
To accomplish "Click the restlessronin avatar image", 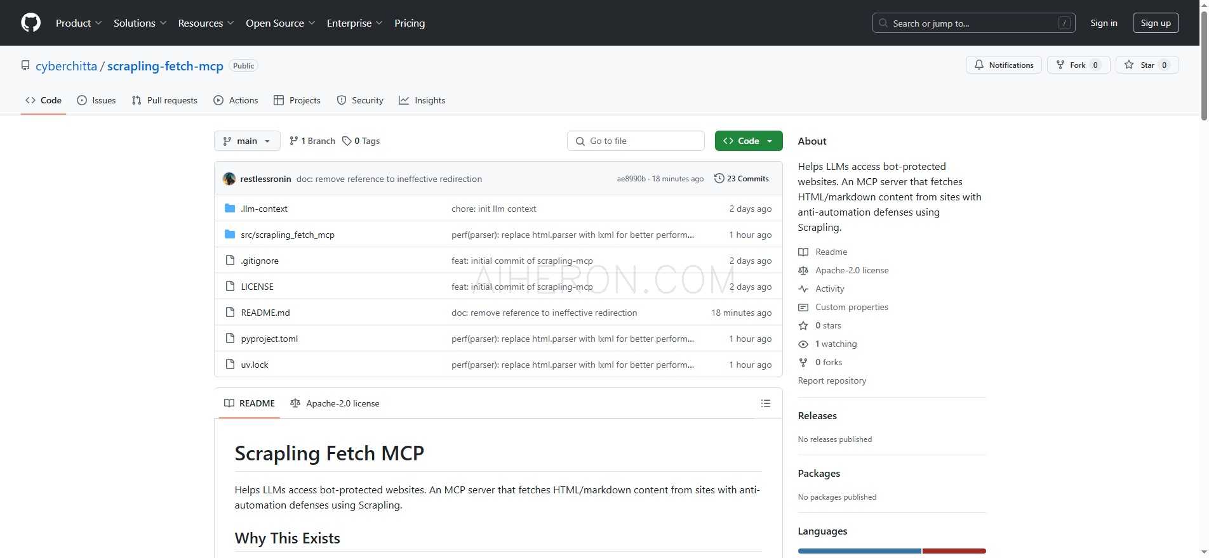I will 229,179.
